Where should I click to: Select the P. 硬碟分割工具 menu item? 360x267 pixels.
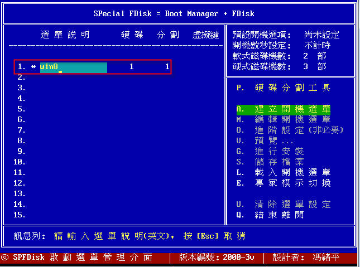(284, 88)
